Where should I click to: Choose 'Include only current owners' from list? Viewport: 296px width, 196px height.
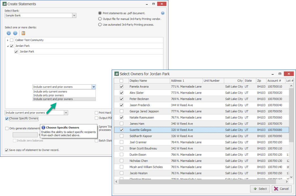click(50, 92)
